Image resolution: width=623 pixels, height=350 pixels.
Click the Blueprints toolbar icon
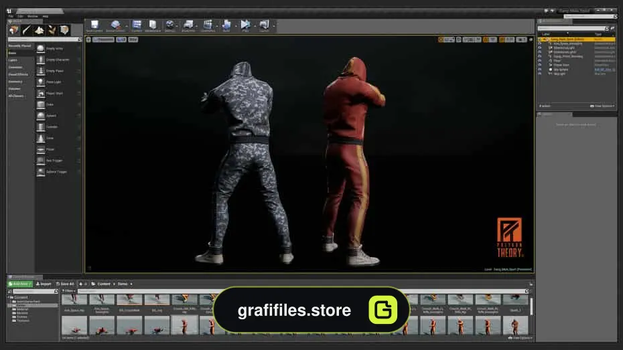point(188,26)
